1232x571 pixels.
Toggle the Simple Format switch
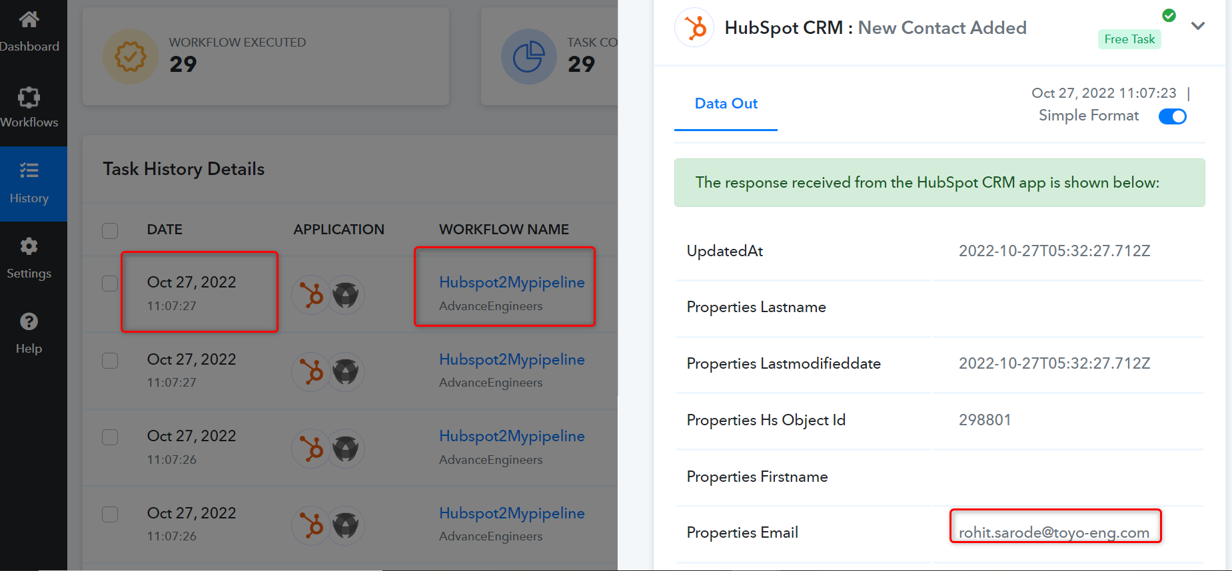tap(1173, 116)
